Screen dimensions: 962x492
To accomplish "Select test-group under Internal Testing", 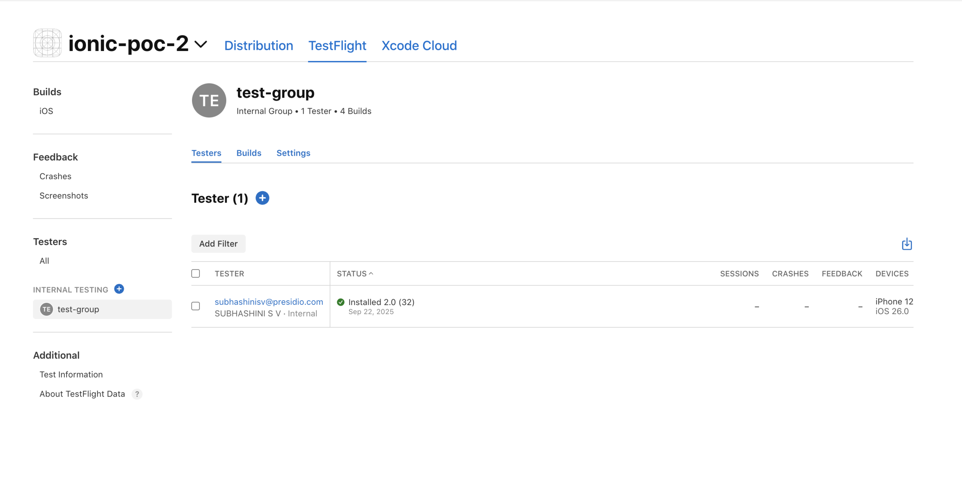I will [78, 309].
